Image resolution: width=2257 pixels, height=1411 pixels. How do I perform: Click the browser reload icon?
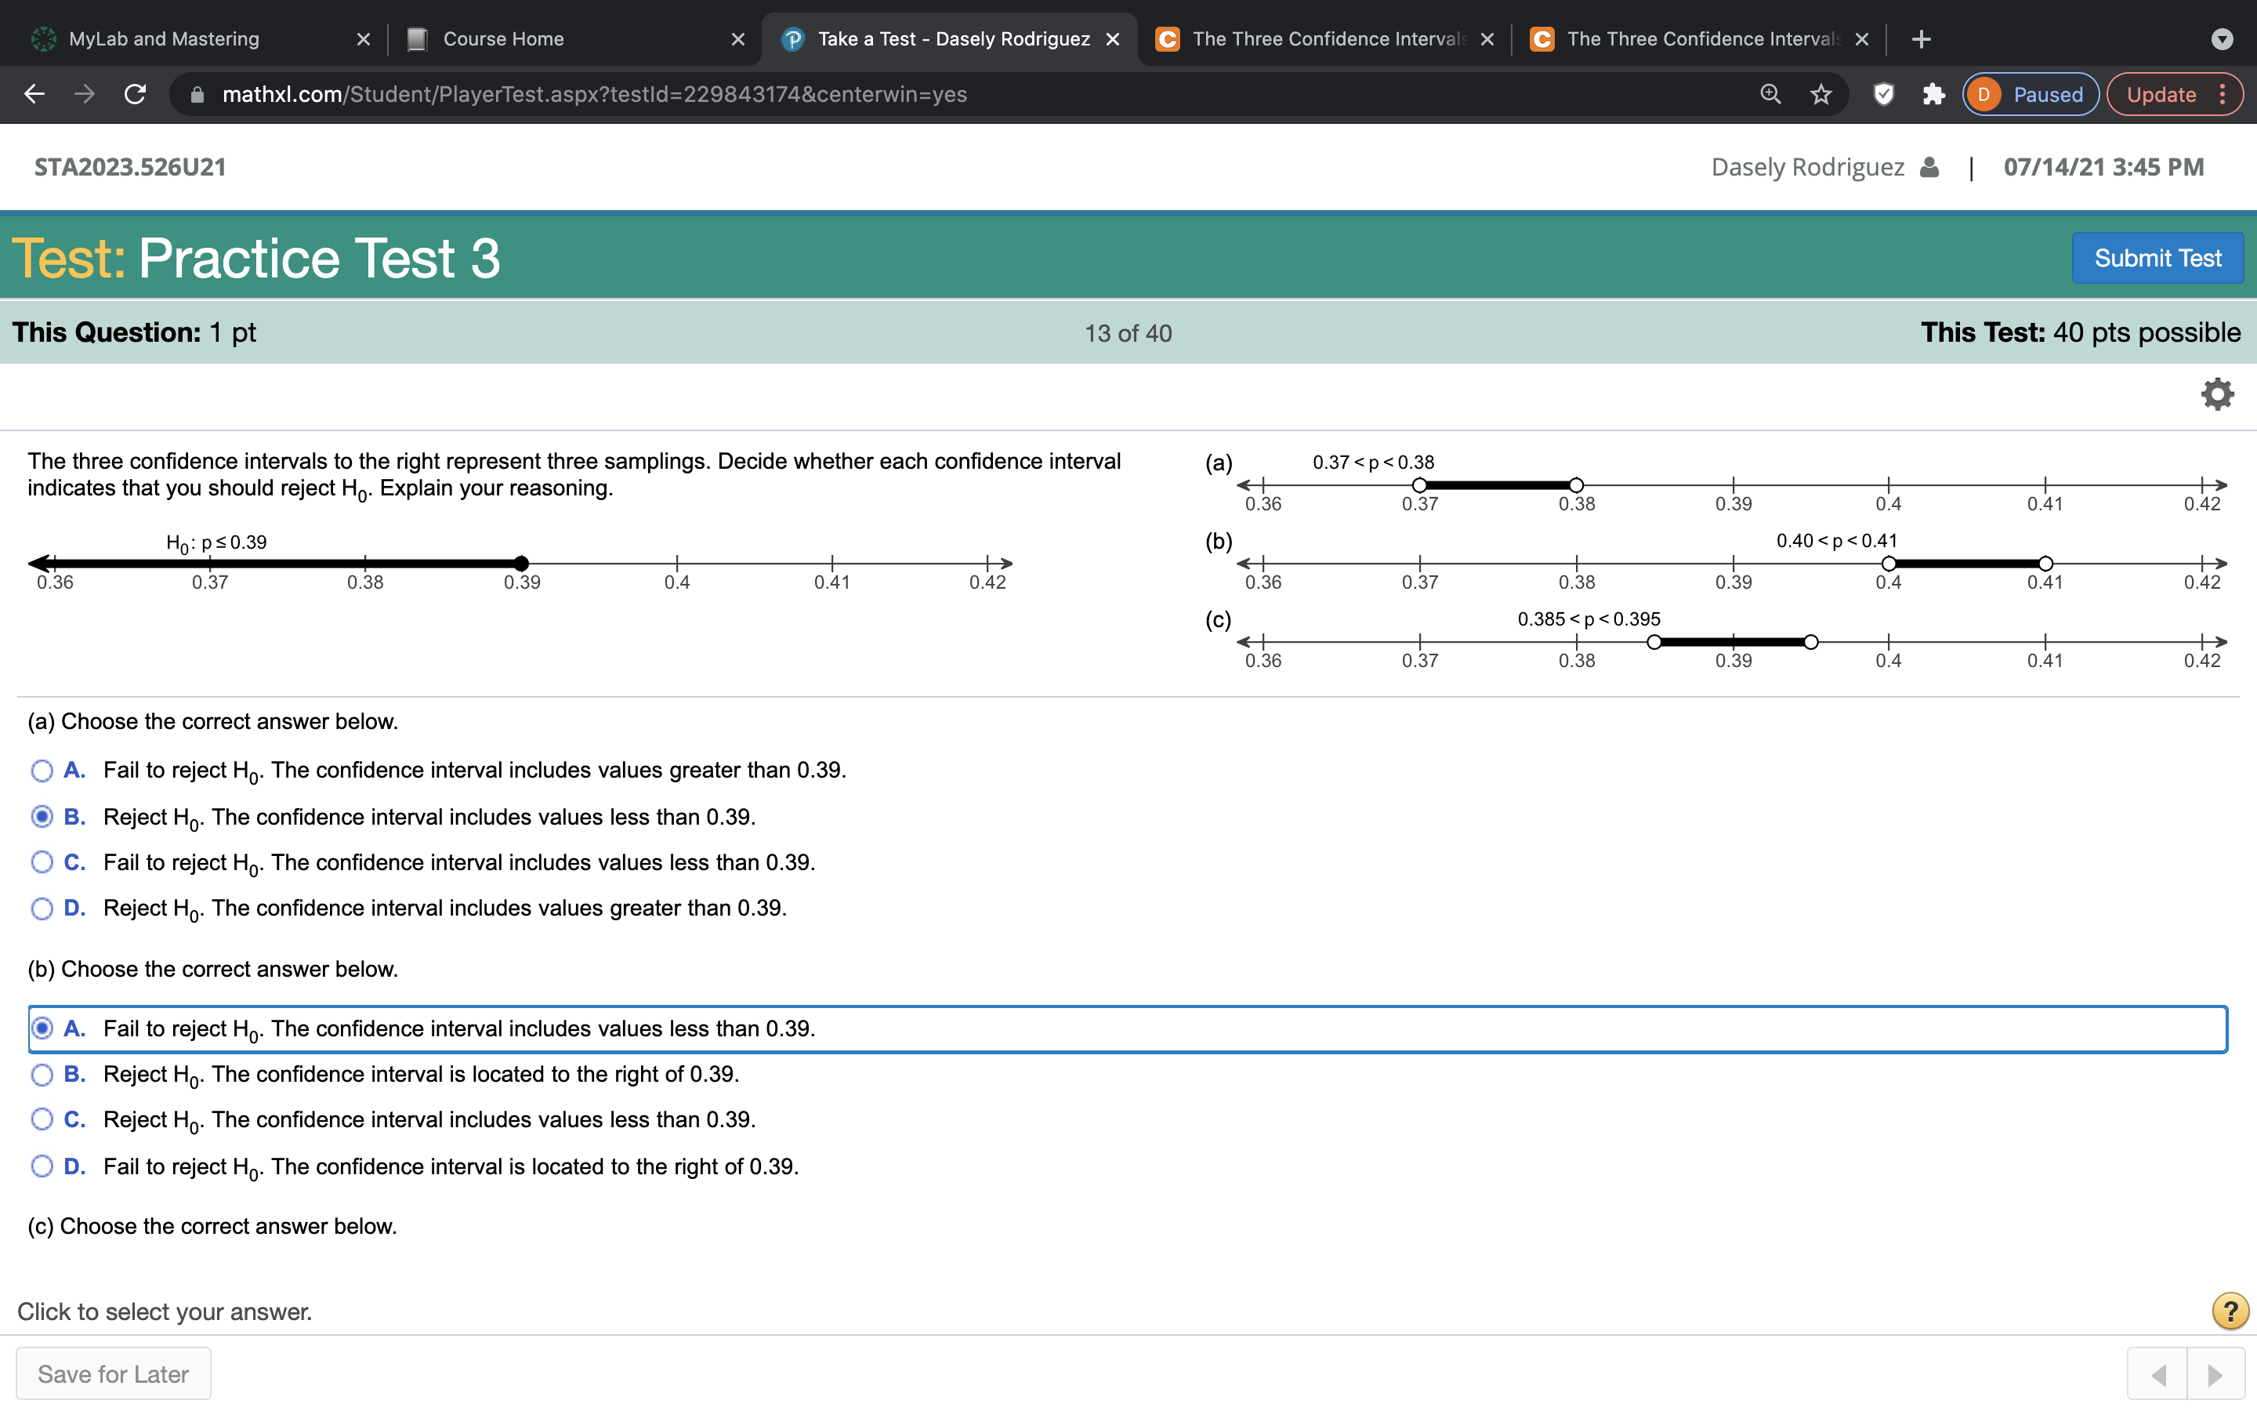136,94
